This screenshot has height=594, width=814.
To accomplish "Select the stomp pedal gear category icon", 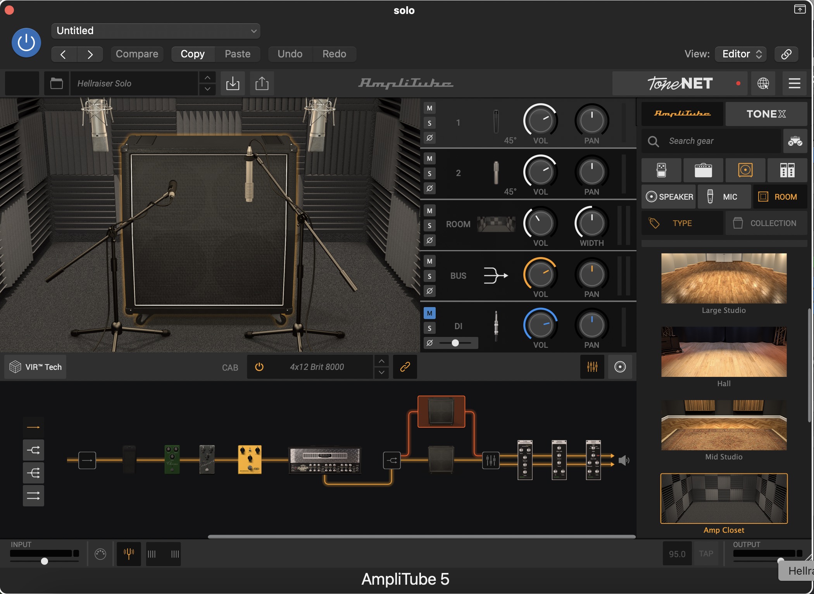I will 661,170.
